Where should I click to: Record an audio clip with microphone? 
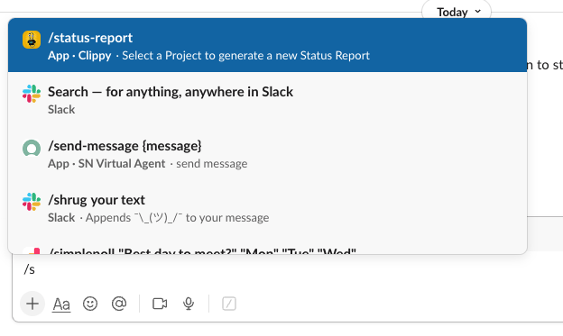tap(189, 304)
